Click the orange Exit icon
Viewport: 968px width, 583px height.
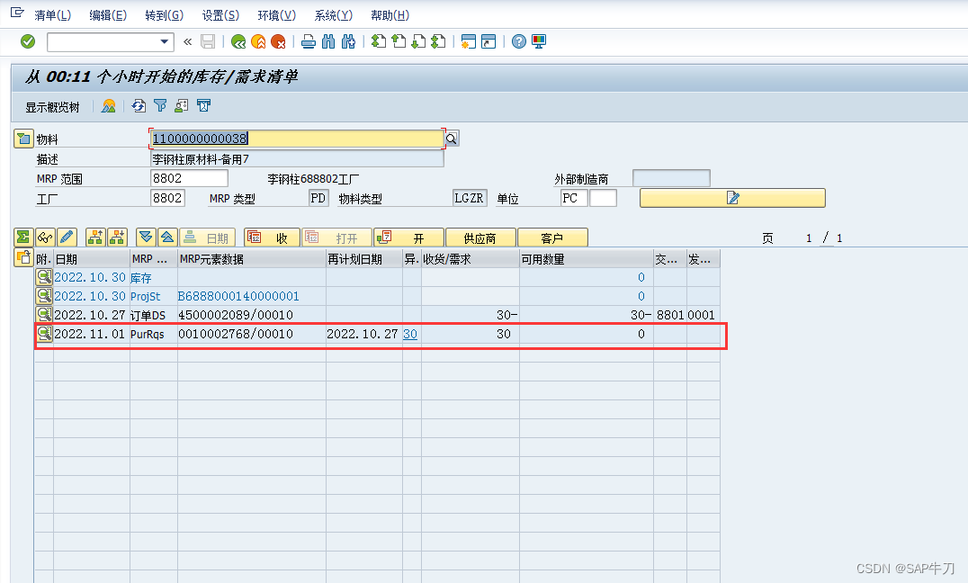(x=258, y=41)
